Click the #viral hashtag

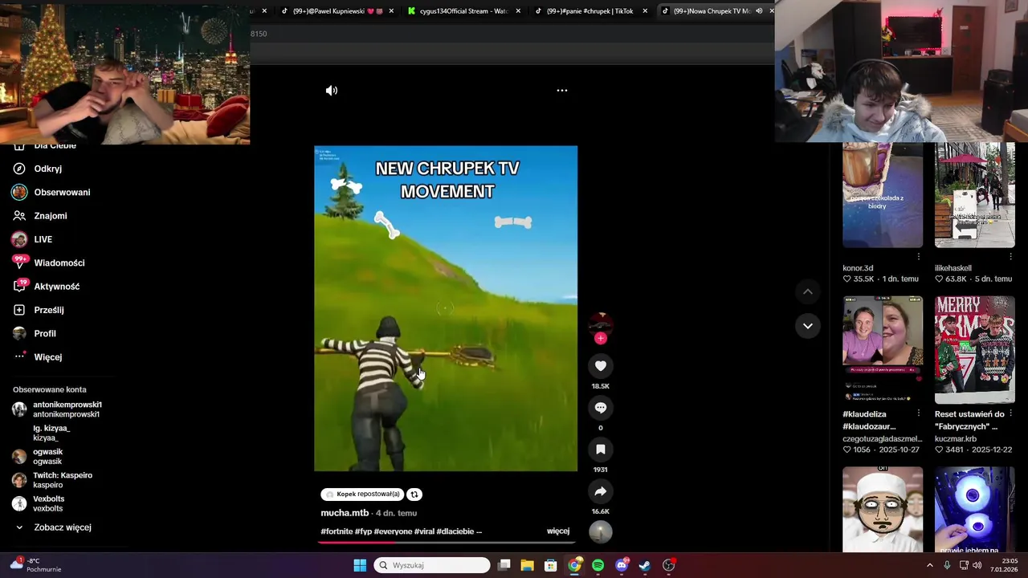423,531
